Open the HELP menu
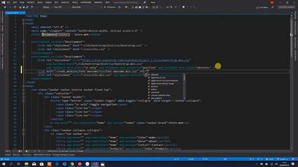This screenshot has height=167, width=298. pyautogui.click(x=108, y=2)
